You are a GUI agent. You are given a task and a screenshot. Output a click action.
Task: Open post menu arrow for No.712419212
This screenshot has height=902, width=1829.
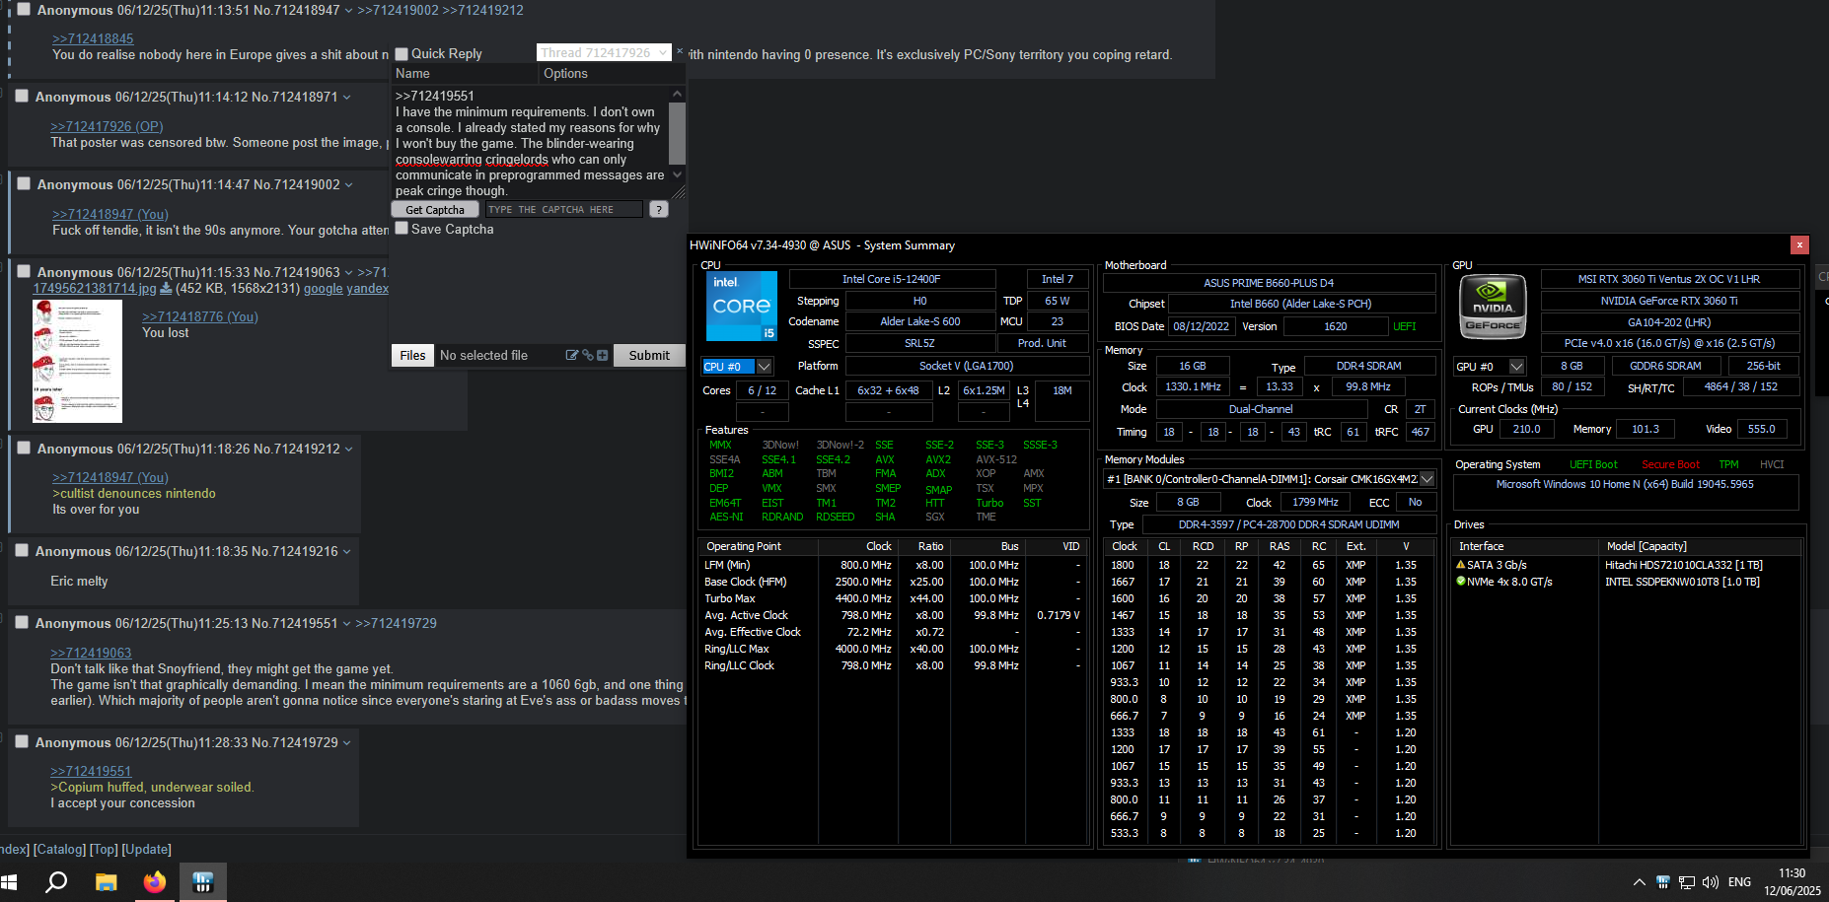click(349, 450)
